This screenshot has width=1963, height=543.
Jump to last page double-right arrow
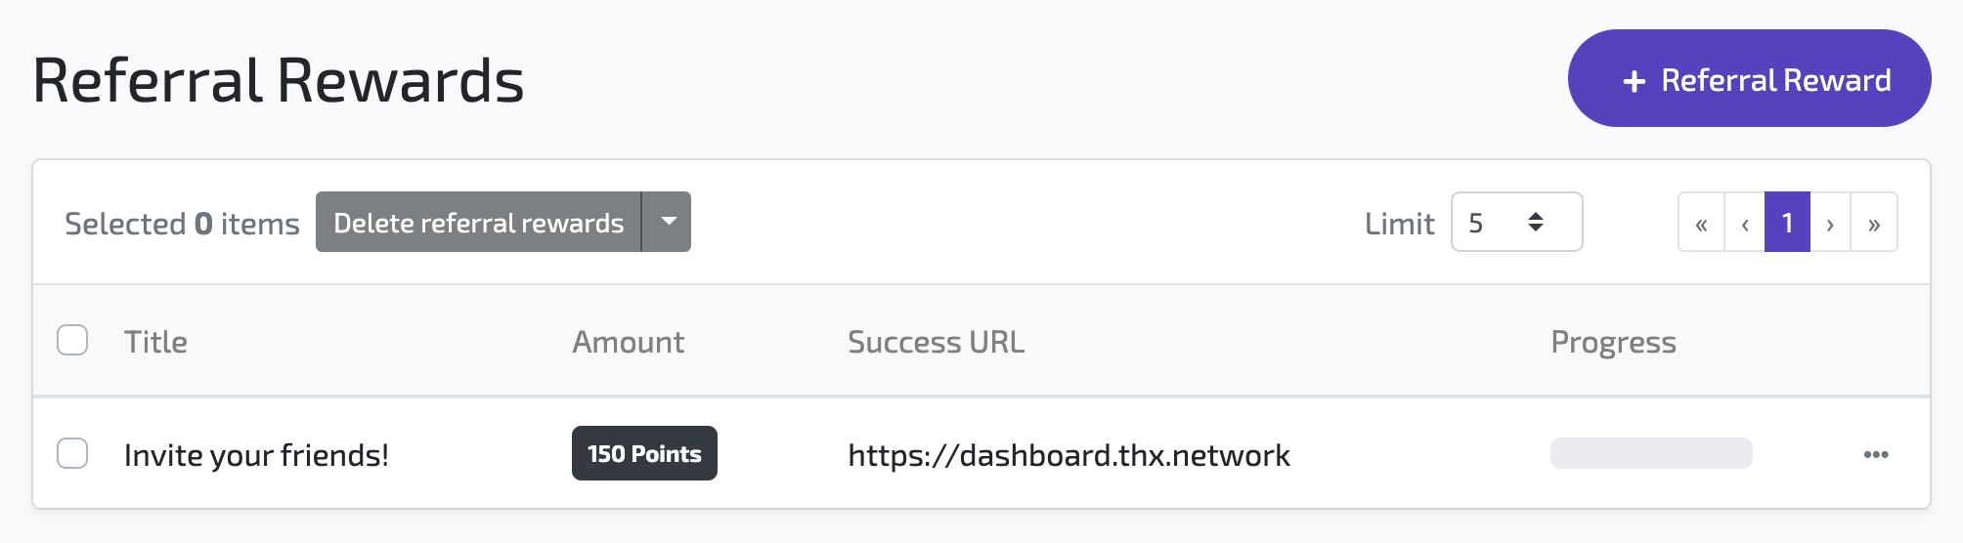pyautogui.click(x=1874, y=222)
